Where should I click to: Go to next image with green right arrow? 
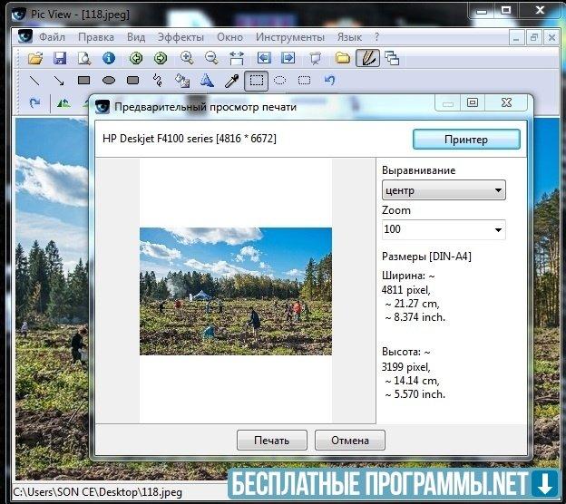(x=161, y=58)
